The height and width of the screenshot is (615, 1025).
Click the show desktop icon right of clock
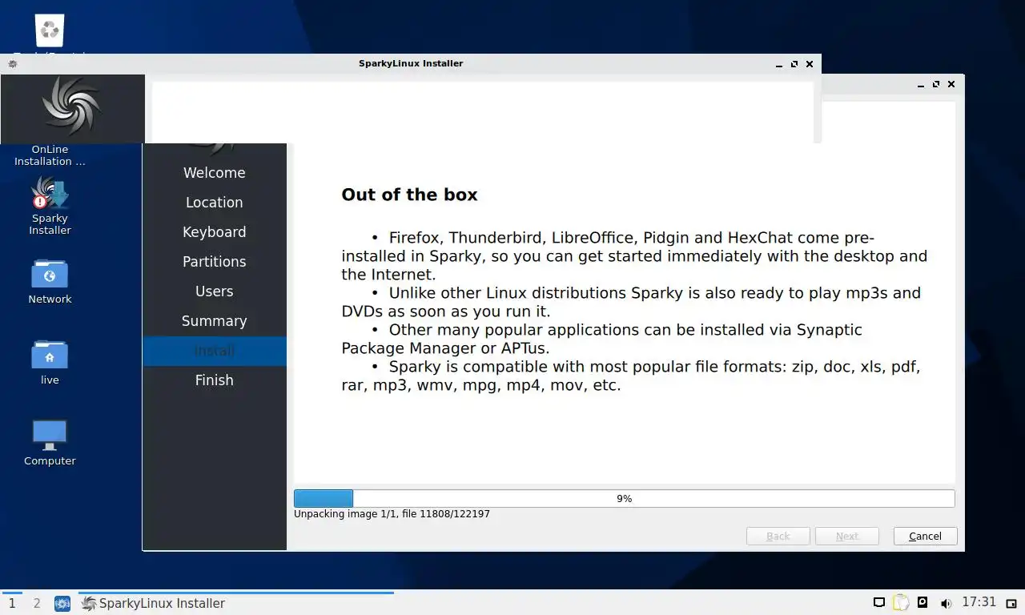(x=1012, y=603)
